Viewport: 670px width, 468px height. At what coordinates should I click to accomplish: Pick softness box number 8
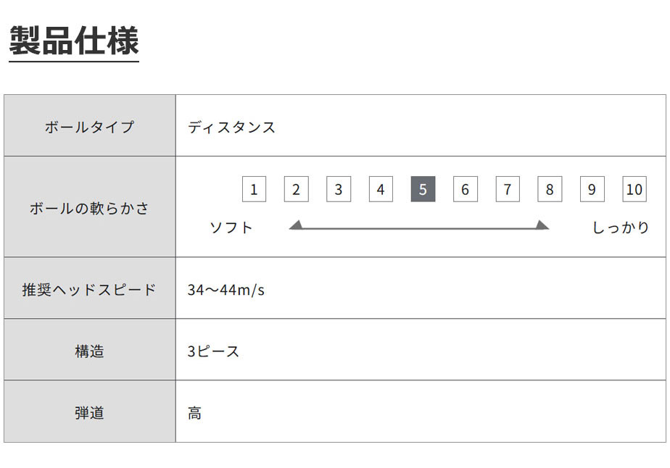coord(550,189)
